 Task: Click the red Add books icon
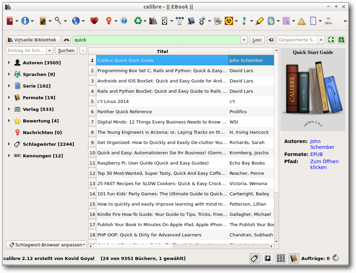[x=10, y=21]
